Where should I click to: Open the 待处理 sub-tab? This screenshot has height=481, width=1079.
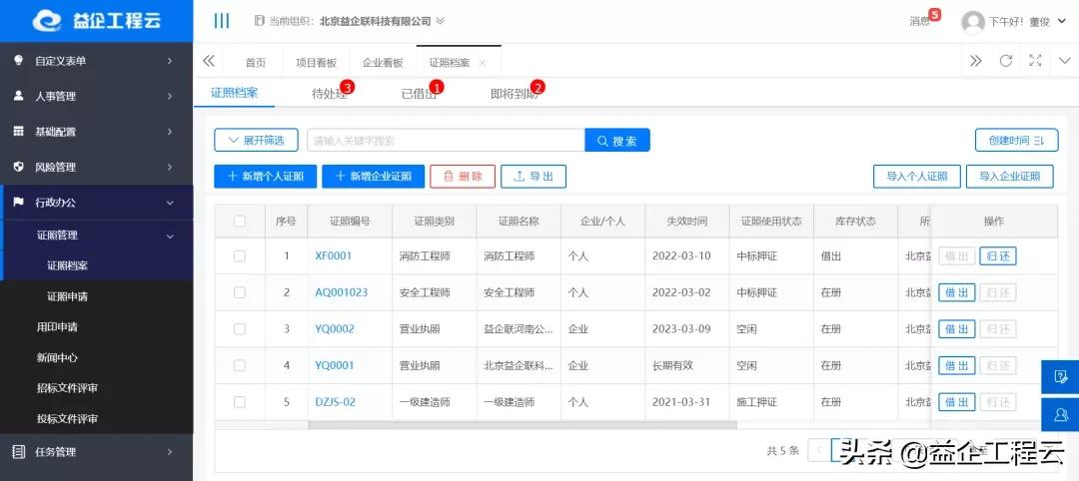click(x=330, y=94)
